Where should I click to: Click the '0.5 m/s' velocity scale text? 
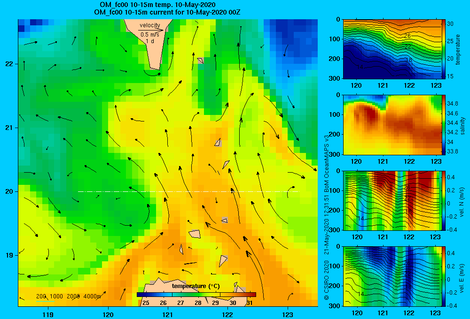[150, 35]
